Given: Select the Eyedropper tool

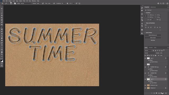Looking at the screenshot, I should [2, 22].
